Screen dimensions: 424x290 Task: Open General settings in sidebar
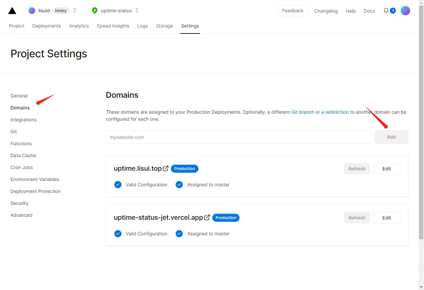19,96
